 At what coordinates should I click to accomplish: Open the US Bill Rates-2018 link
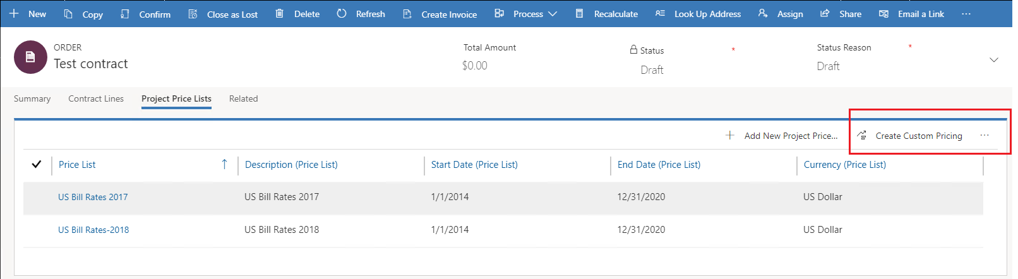click(93, 230)
